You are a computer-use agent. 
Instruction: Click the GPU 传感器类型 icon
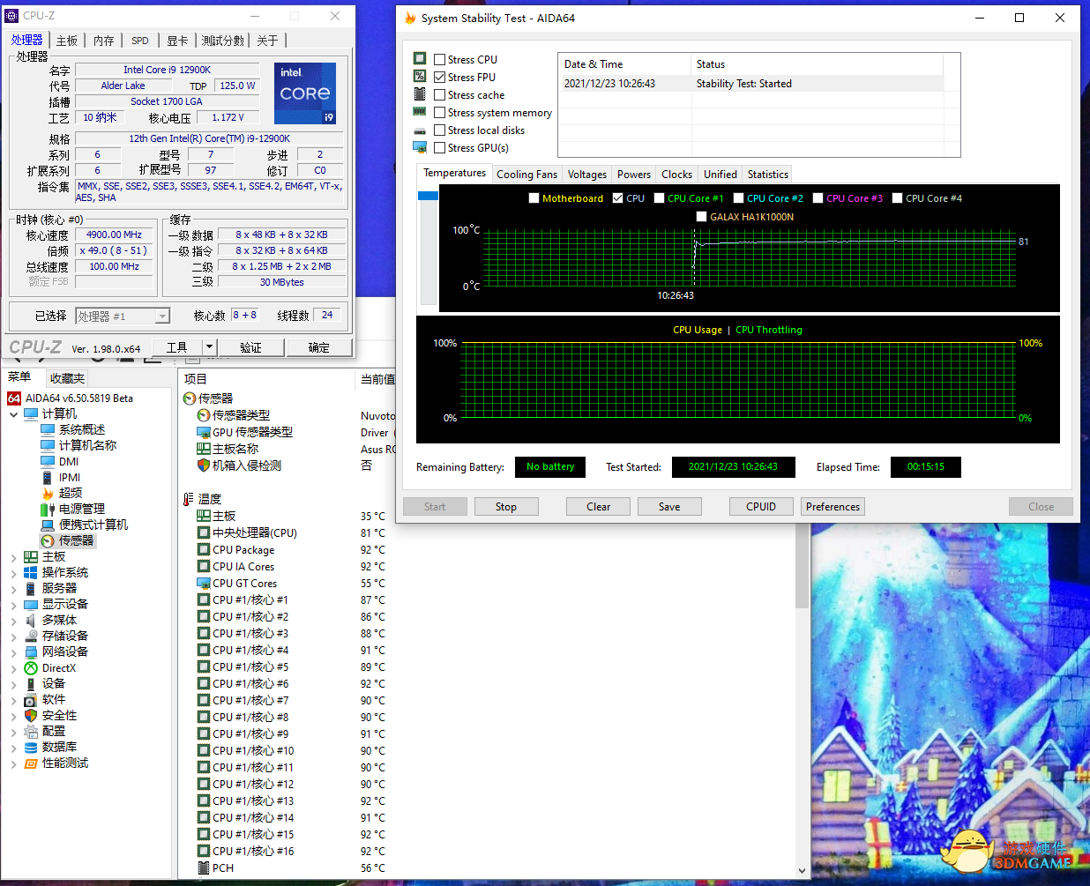point(204,432)
